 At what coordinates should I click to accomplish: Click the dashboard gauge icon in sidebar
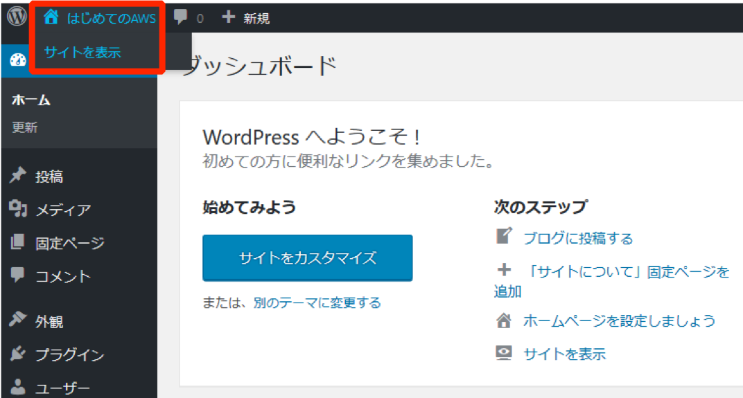(x=18, y=60)
